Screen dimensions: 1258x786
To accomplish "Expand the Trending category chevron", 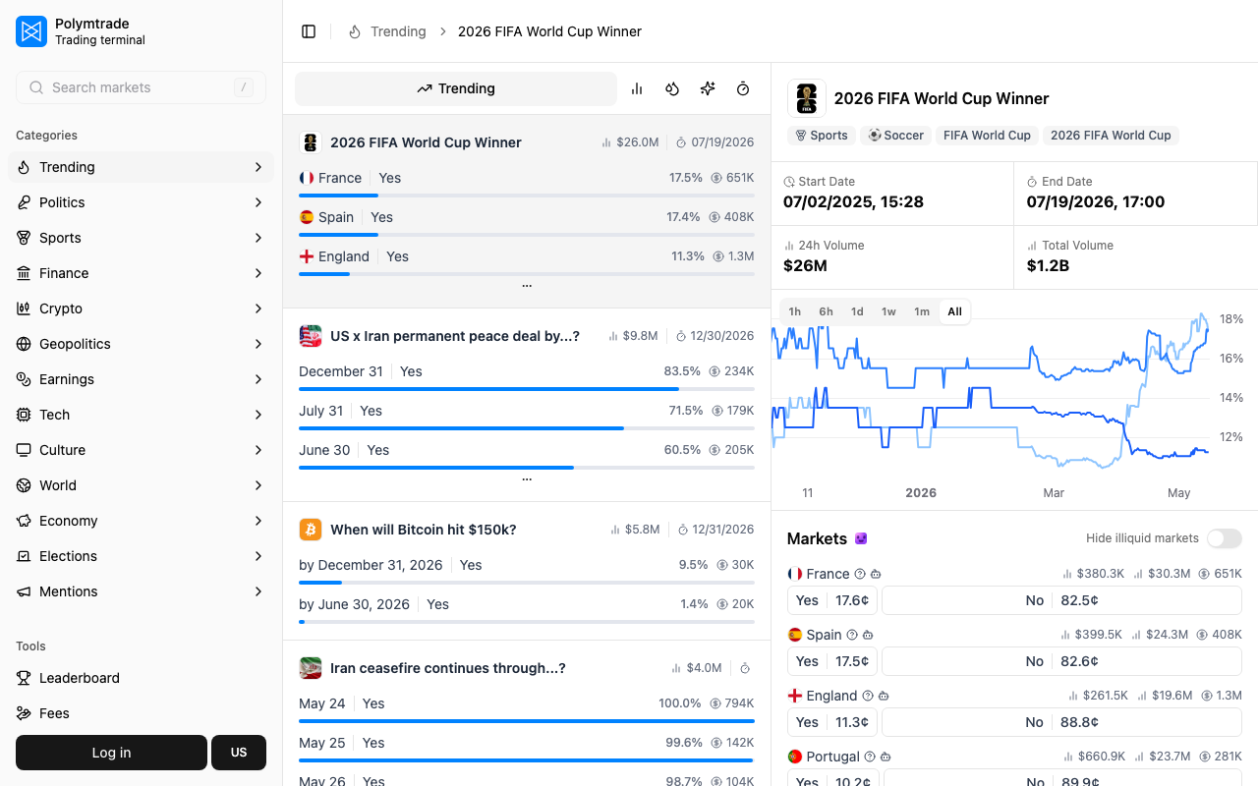I will pos(257,167).
